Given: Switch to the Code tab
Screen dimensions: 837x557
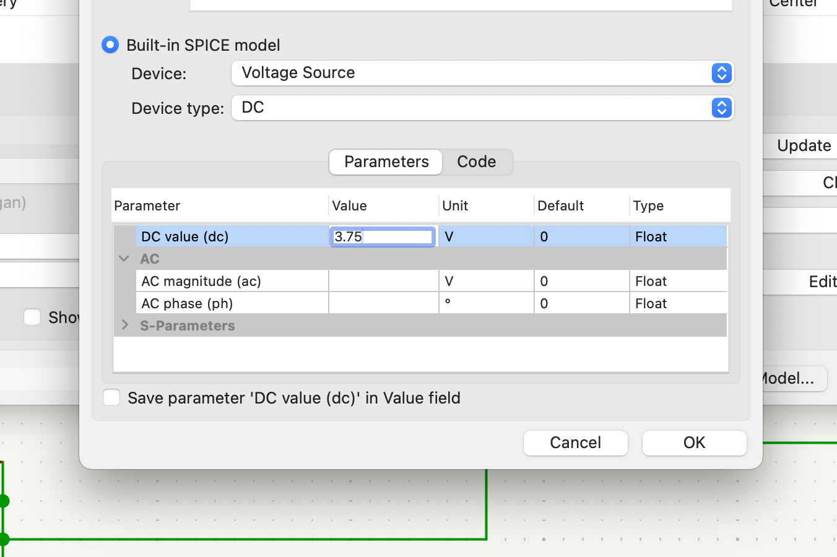Looking at the screenshot, I should point(476,162).
